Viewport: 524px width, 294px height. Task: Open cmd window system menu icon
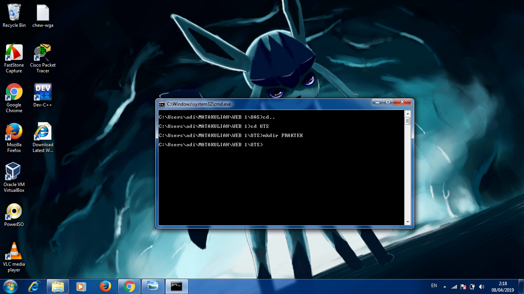click(x=162, y=104)
